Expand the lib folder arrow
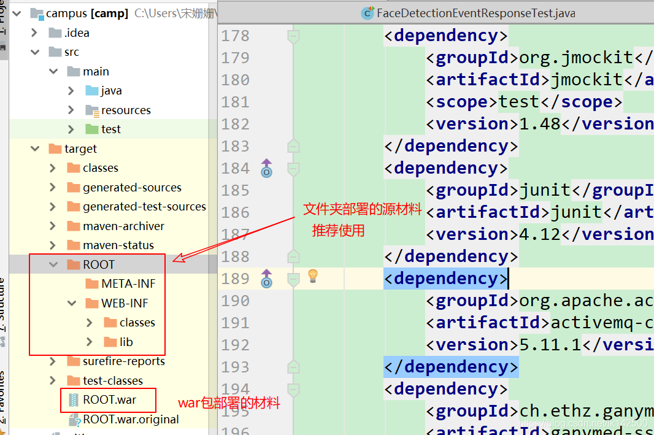Image resolution: width=654 pixels, height=435 pixels. pyautogui.click(x=90, y=342)
